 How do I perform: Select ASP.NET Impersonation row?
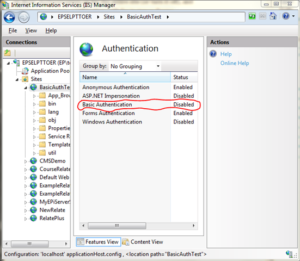pos(139,96)
